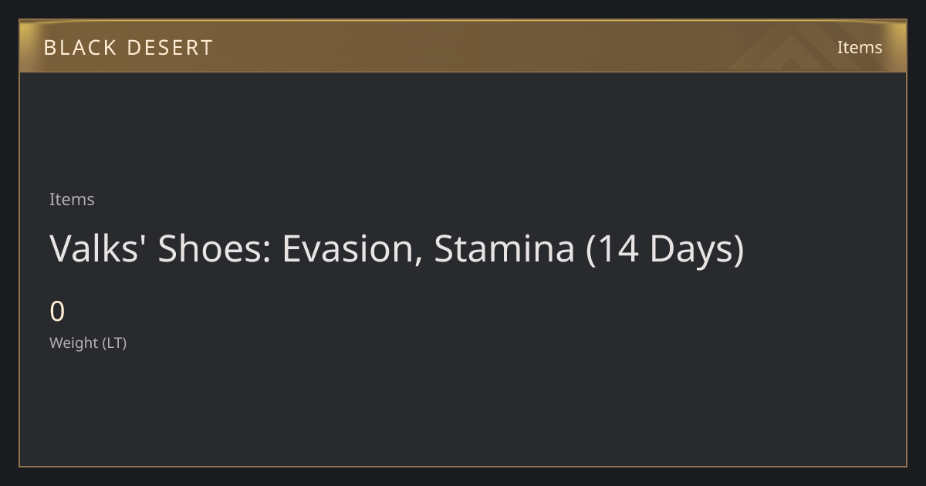Click the gold header banner center area
This screenshot has height=486, width=926.
pyautogui.click(x=463, y=46)
